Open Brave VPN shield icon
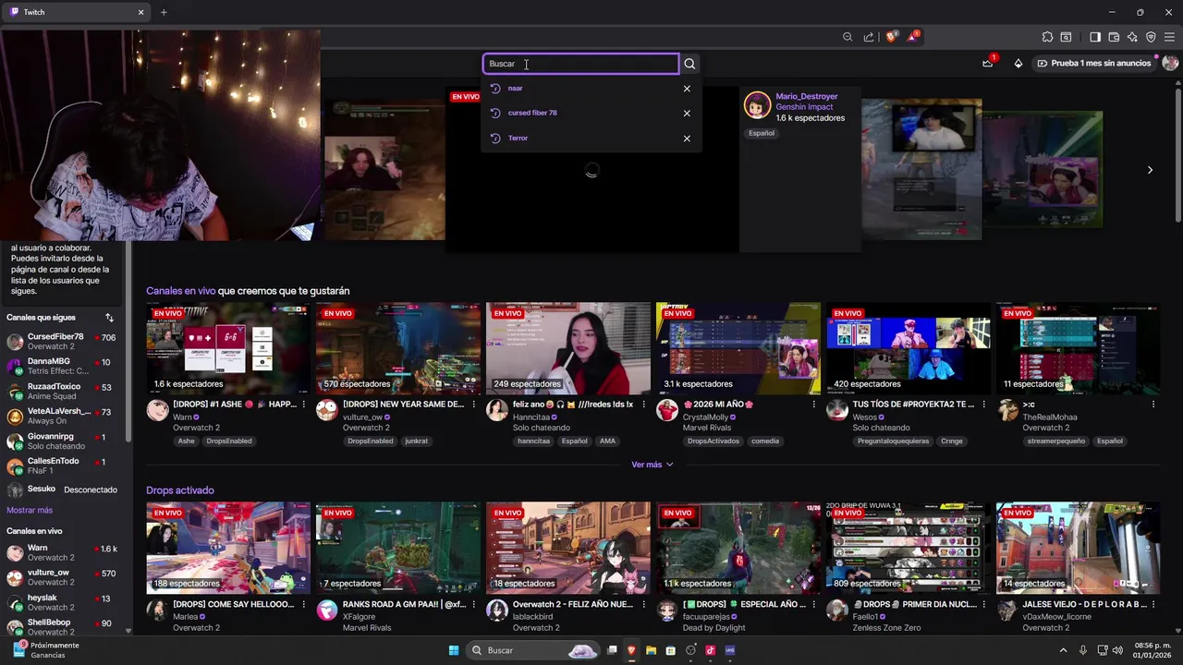 point(1151,37)
